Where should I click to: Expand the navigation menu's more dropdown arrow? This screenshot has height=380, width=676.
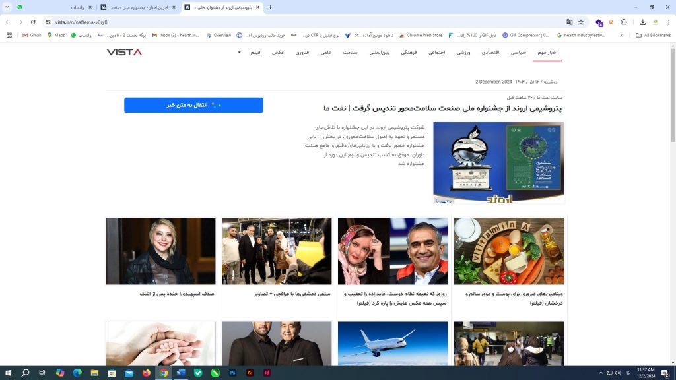(239, 52)
